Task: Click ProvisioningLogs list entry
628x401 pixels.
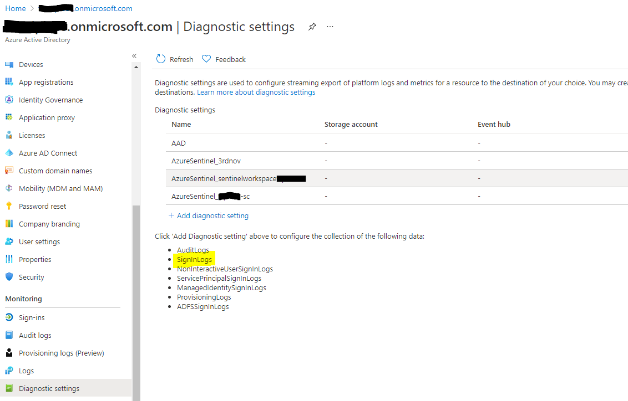Action: pos(204,297)
